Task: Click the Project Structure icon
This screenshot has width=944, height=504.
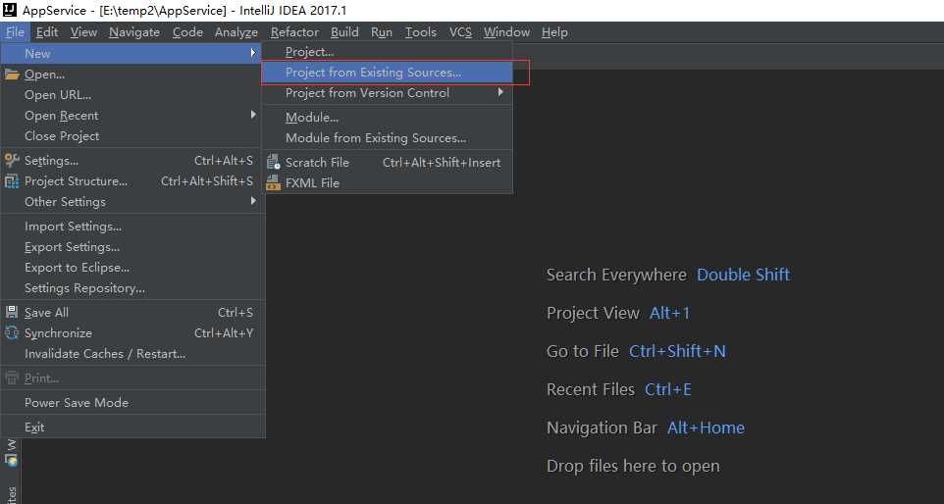Action: (x=12, y=181)
